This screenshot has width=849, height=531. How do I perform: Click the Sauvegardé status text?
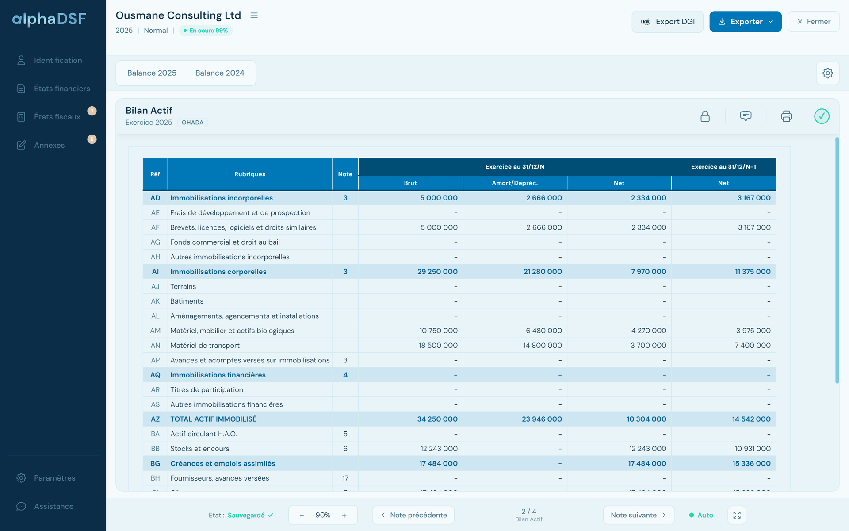coord(246,515)
